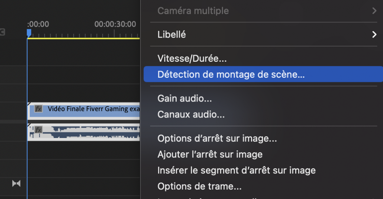
Task: Click the 00:00:30:00 mark on the time ruler
Action: coord(115,25)
